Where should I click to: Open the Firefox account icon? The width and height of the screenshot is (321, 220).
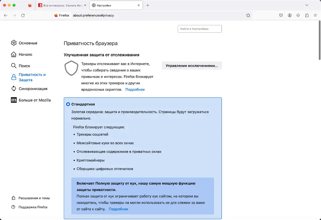[x=290, y=15]
